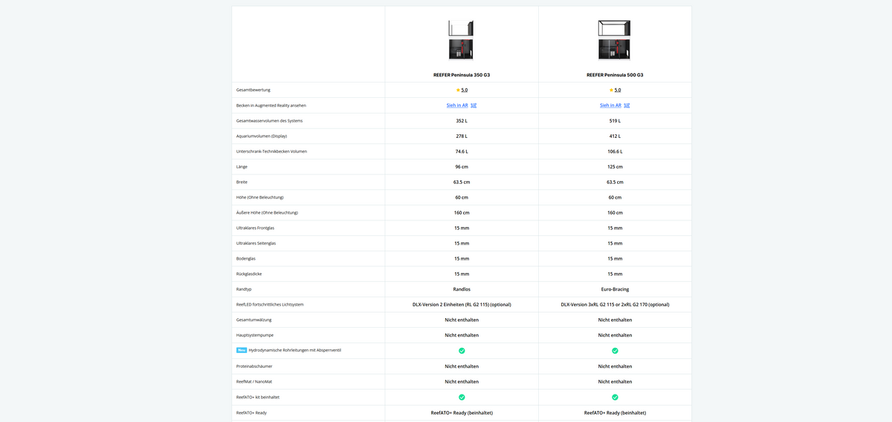Click the 63.5 cm Breite value for 350 G3

pyautogui.click(x=462, y=182)
